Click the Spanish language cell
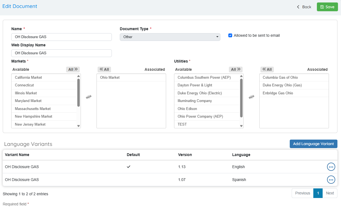The image size is (341, 215). [x=239, y=180]
